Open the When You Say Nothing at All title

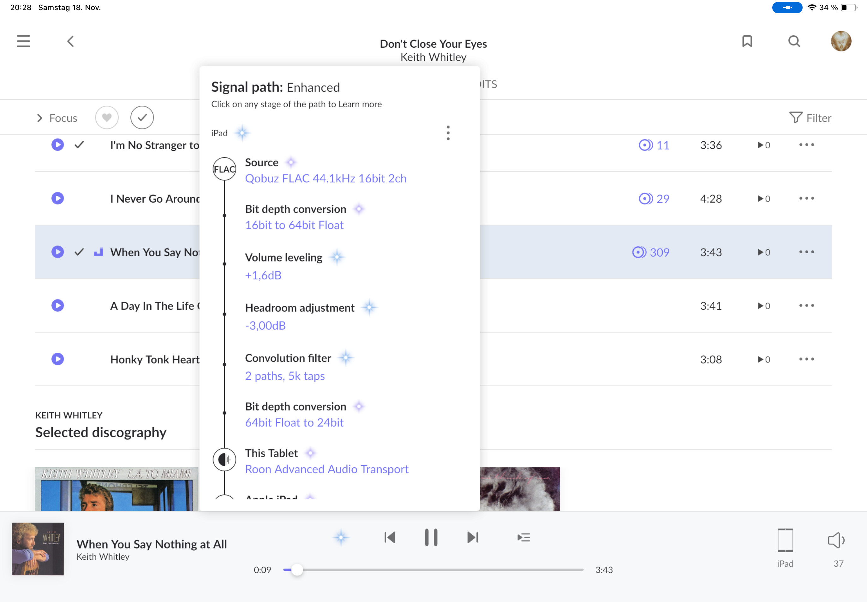pos(152,544)
